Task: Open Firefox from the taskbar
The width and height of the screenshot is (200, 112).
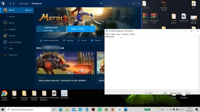Action: click(x=113, y=110)
